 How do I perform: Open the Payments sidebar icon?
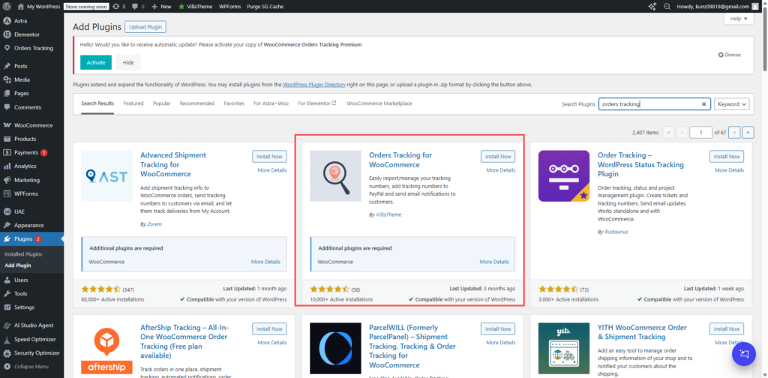point(7,153)
